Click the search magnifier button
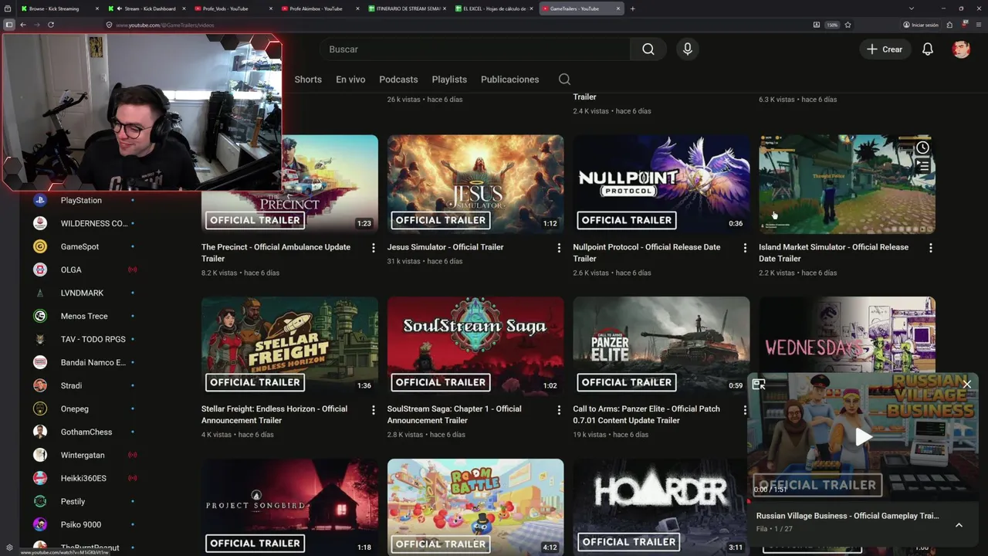This screenshot has width=988, height=556. 648,49
